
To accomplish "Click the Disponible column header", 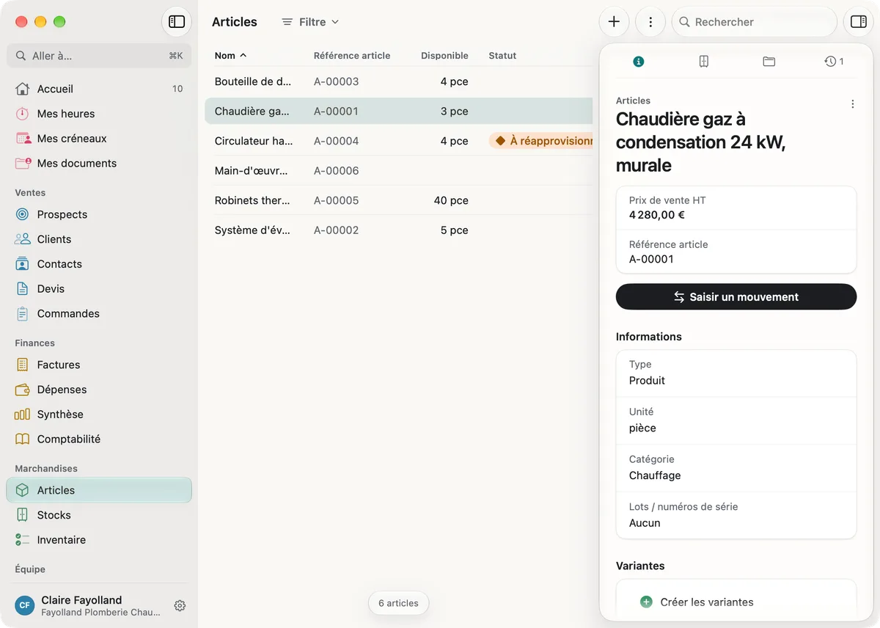I will pos(444,56).
